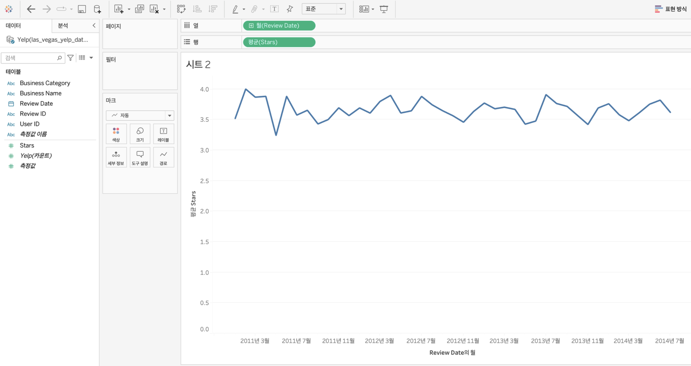Expand the month Review Date pill
This screenshot has height=366, width=691.
[x=251, y=26]
